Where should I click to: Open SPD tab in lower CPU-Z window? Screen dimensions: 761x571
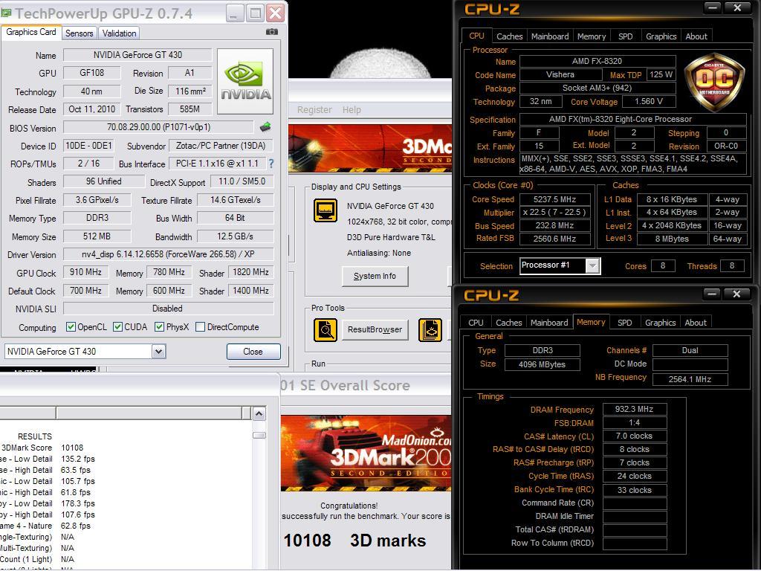pyautogui.click(x=624, y=323)
